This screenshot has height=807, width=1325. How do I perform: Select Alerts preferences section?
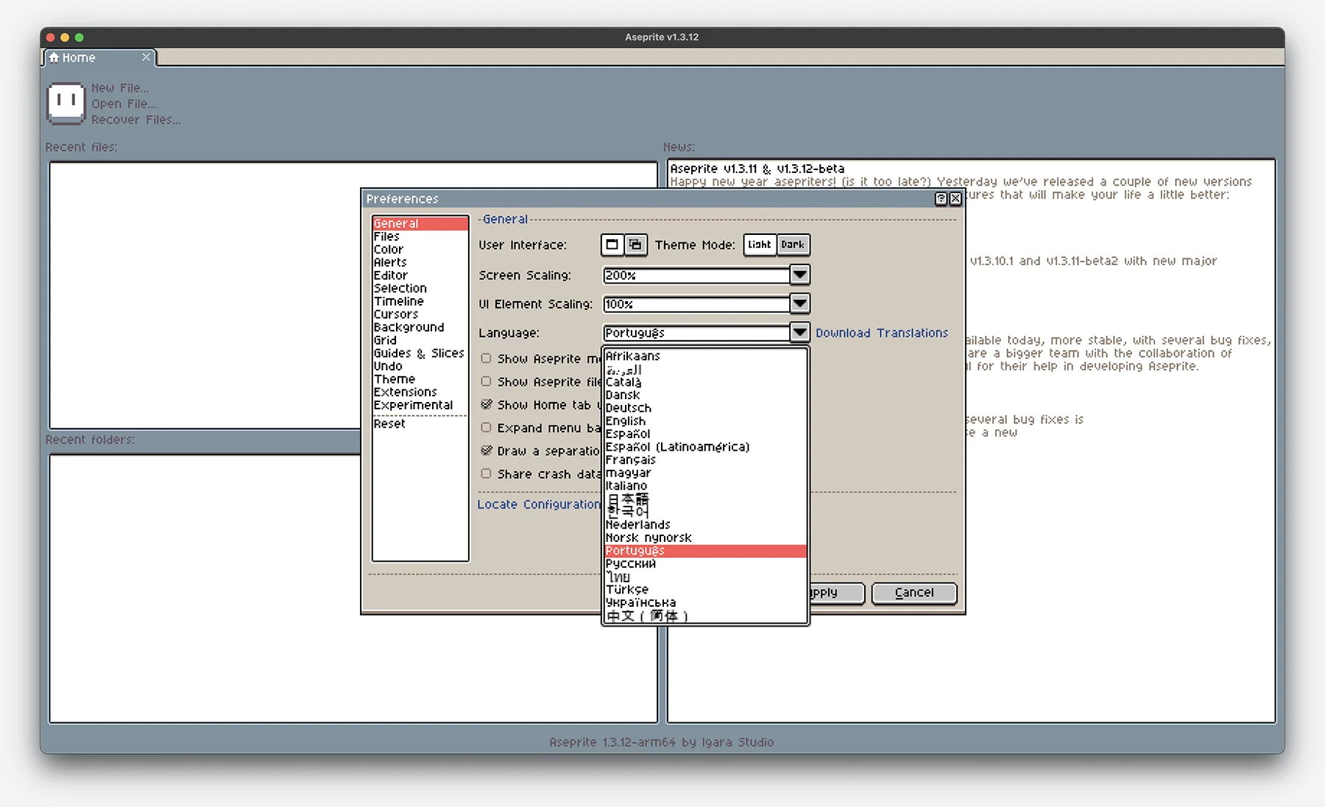(x=420, y=262)
